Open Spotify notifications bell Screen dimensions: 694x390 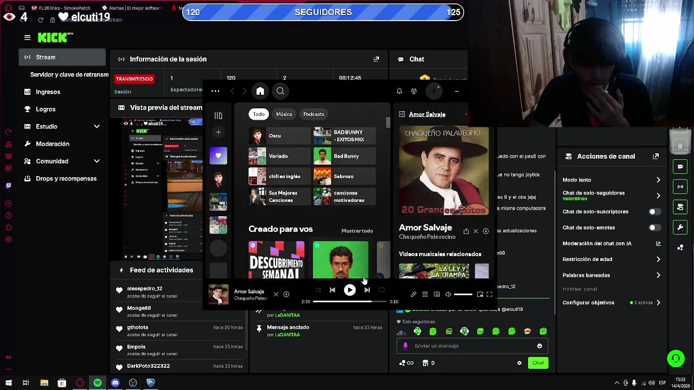click(x=399, y=91)
